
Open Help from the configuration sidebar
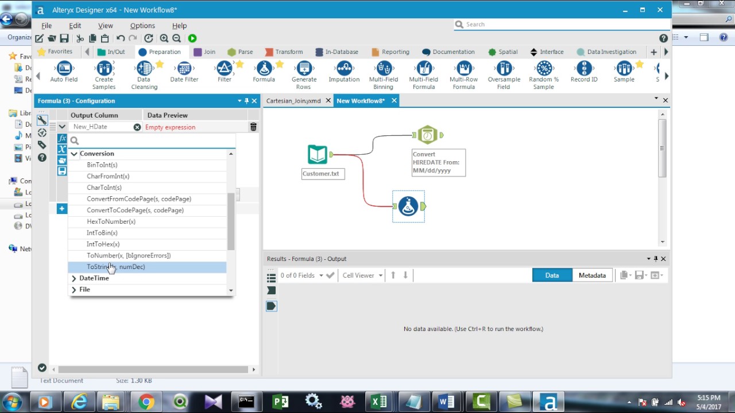click(42, 157)
